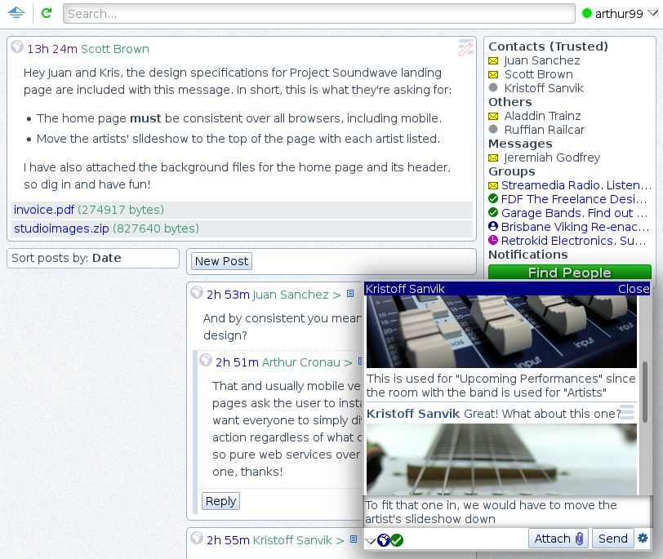Click the globe icon in the chat input bar
Viewport: 663px width, 559px height.
pos(384,539)
